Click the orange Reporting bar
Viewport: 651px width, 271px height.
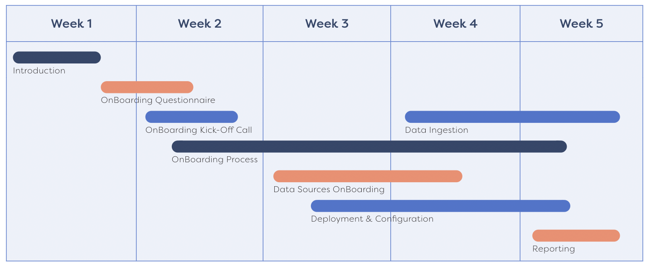[576, 236]
